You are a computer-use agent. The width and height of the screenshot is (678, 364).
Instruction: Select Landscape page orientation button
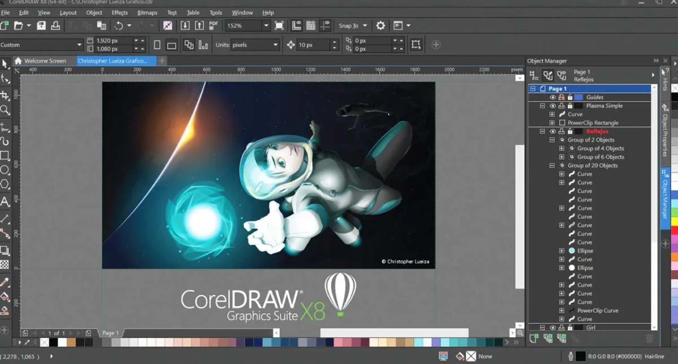click(x=172, y=45)
